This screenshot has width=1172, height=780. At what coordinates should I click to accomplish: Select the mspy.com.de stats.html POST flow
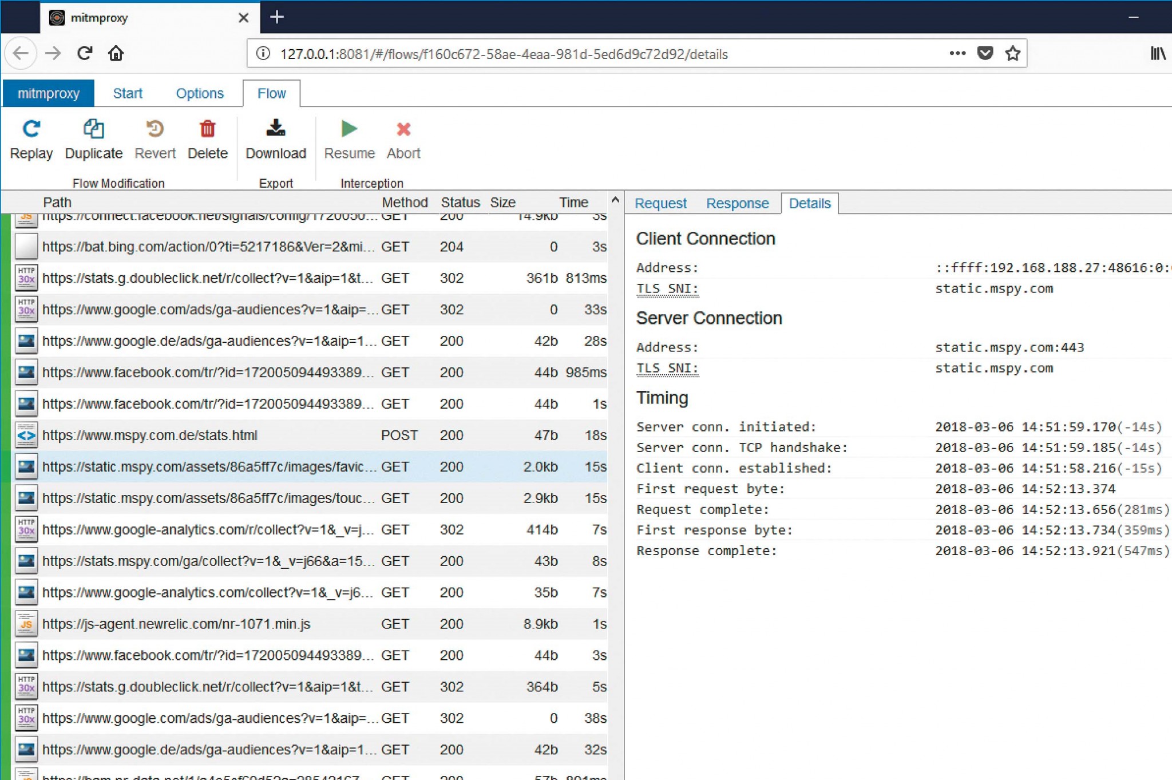tap(150, 435)
